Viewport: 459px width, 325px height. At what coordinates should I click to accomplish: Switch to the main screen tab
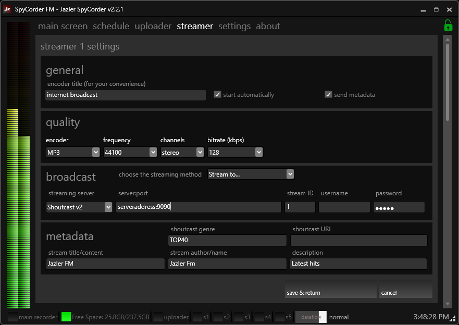pyautogui.click(x=63, y=26)
